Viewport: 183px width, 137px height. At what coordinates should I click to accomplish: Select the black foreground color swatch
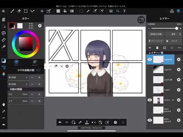[x=12, y=26]
